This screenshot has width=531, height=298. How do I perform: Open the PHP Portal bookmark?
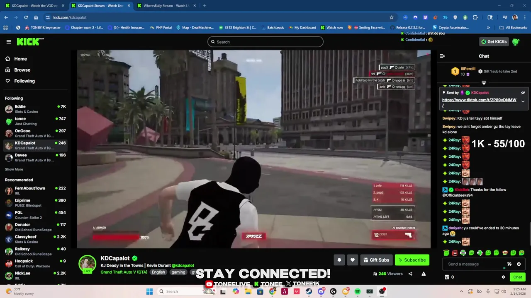pyautogui.click(x=160, y=28)
